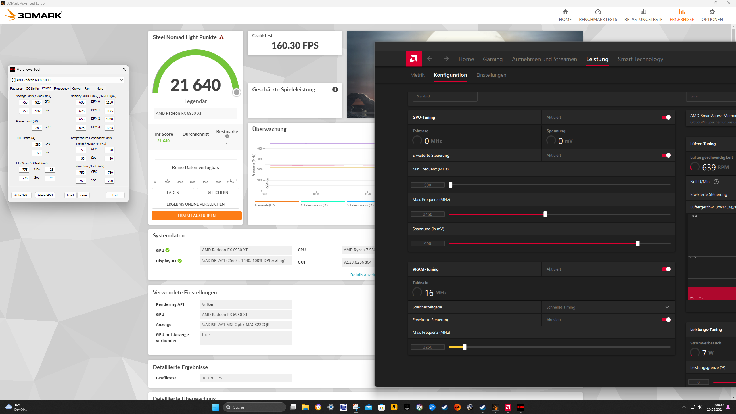Screen dimensions: 736x414
Task: Click info icon beside Geschätzte Spieleleistung
Action: pos(335,89)
